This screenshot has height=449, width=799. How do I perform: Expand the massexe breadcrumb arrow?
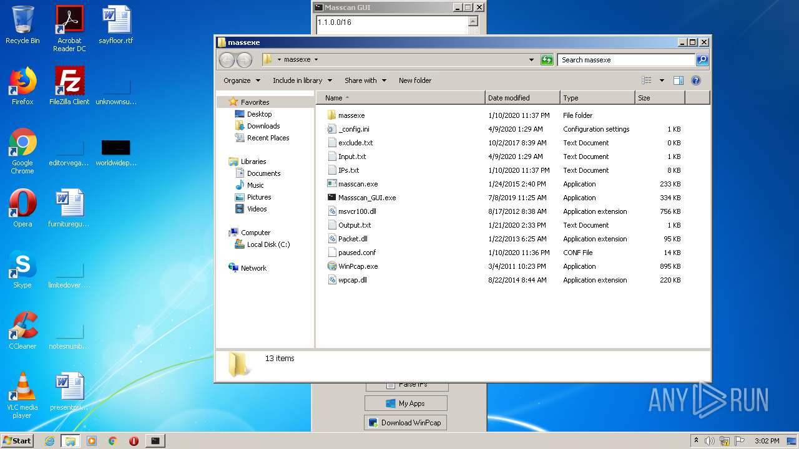316,60
